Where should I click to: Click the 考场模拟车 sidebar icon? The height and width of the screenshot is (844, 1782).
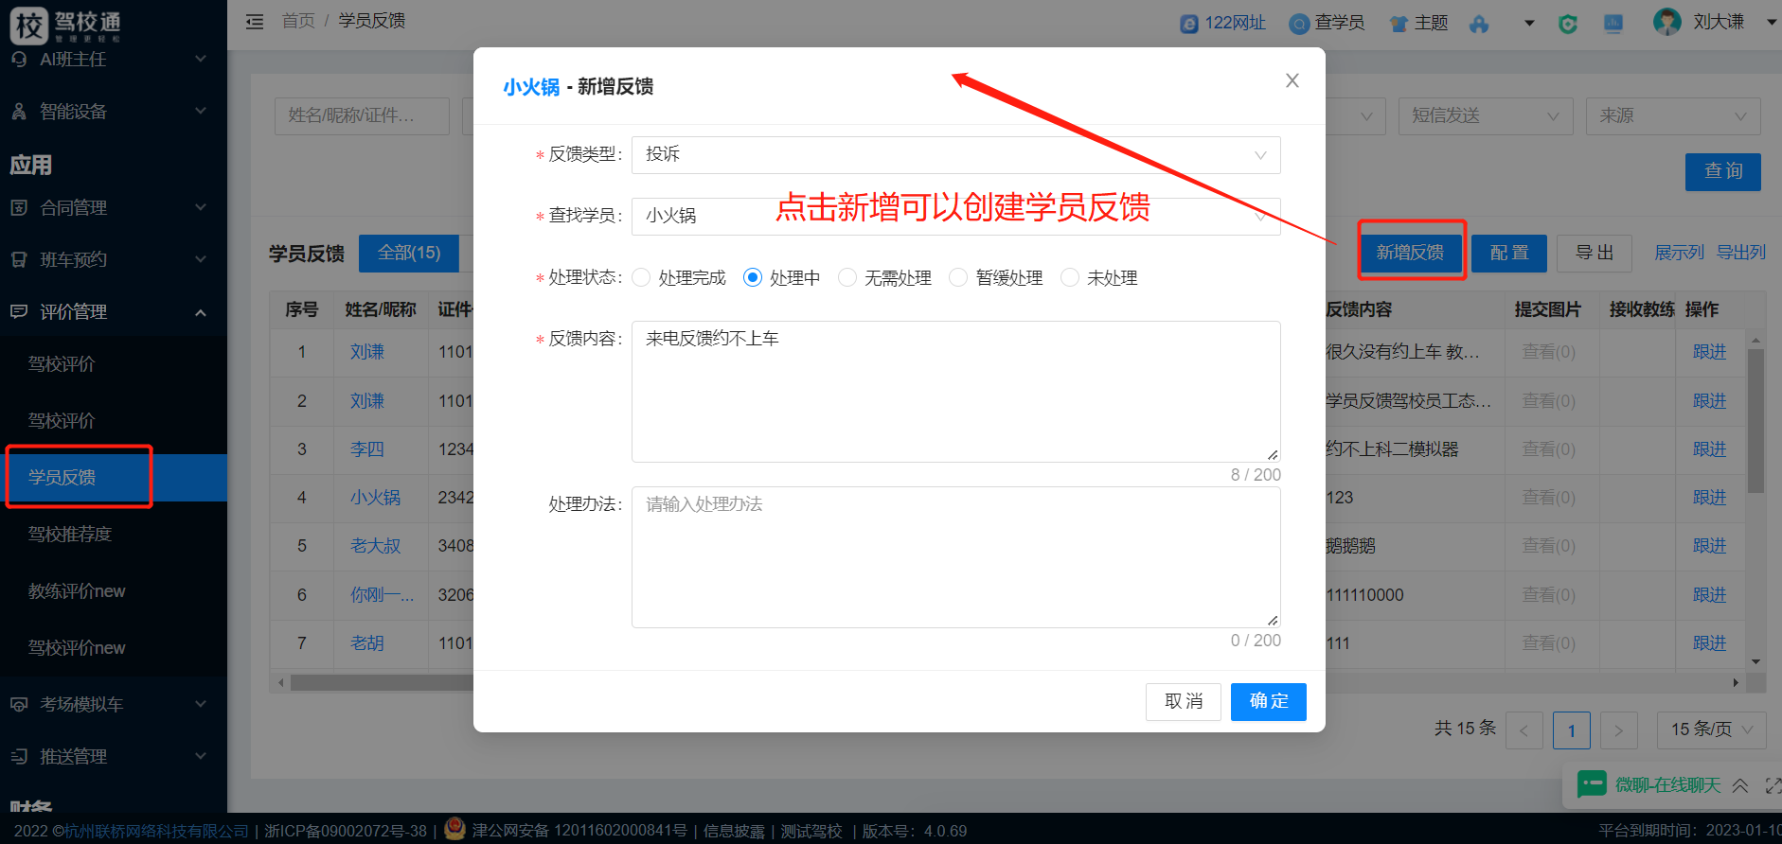(19, 704)
